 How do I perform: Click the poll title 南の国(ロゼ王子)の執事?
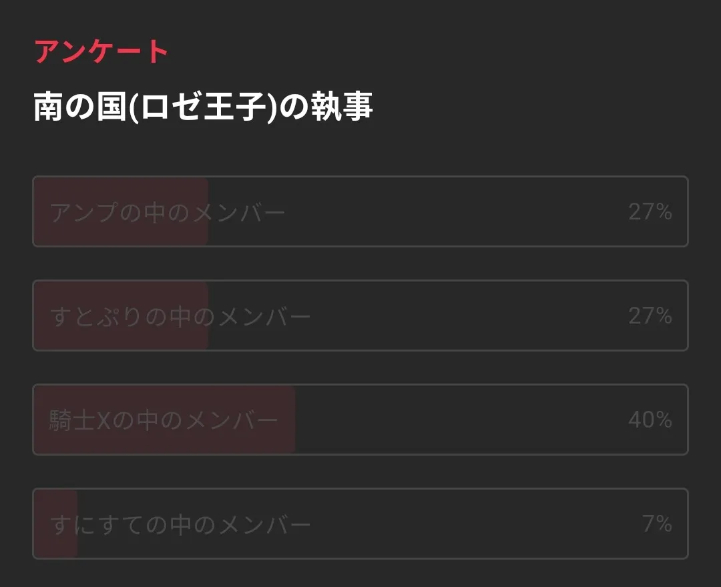tap(203, 107)
